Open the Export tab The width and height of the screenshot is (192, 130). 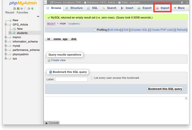coord(145,8)
